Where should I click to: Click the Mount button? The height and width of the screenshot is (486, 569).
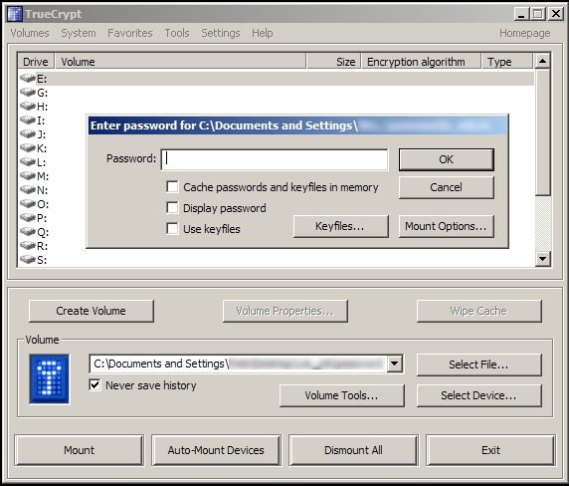tap(80, 450)
